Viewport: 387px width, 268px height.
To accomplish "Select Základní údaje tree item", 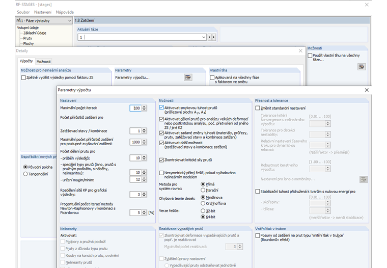I will point(35,33).
